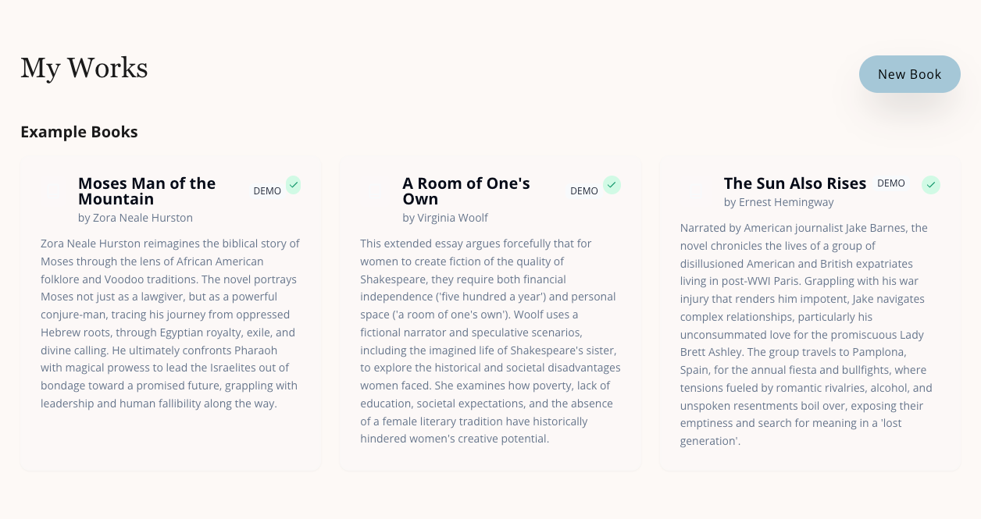This screenshot has width=981, height=519.
Task: Select the A Room of One's Own description text
Action: pos(490,341)
